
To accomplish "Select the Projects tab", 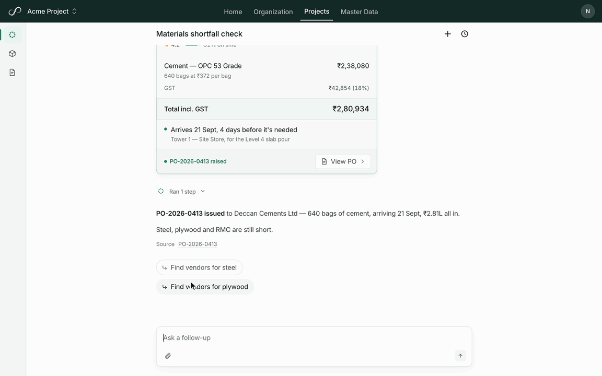I will [x=317, y=11].
